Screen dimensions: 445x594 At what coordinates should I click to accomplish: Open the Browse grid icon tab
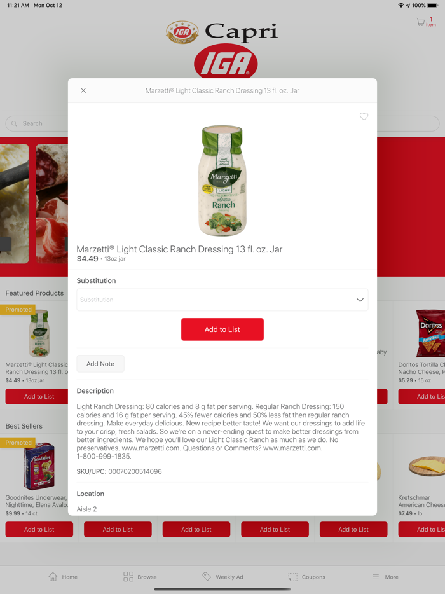[x=128, y=577]
